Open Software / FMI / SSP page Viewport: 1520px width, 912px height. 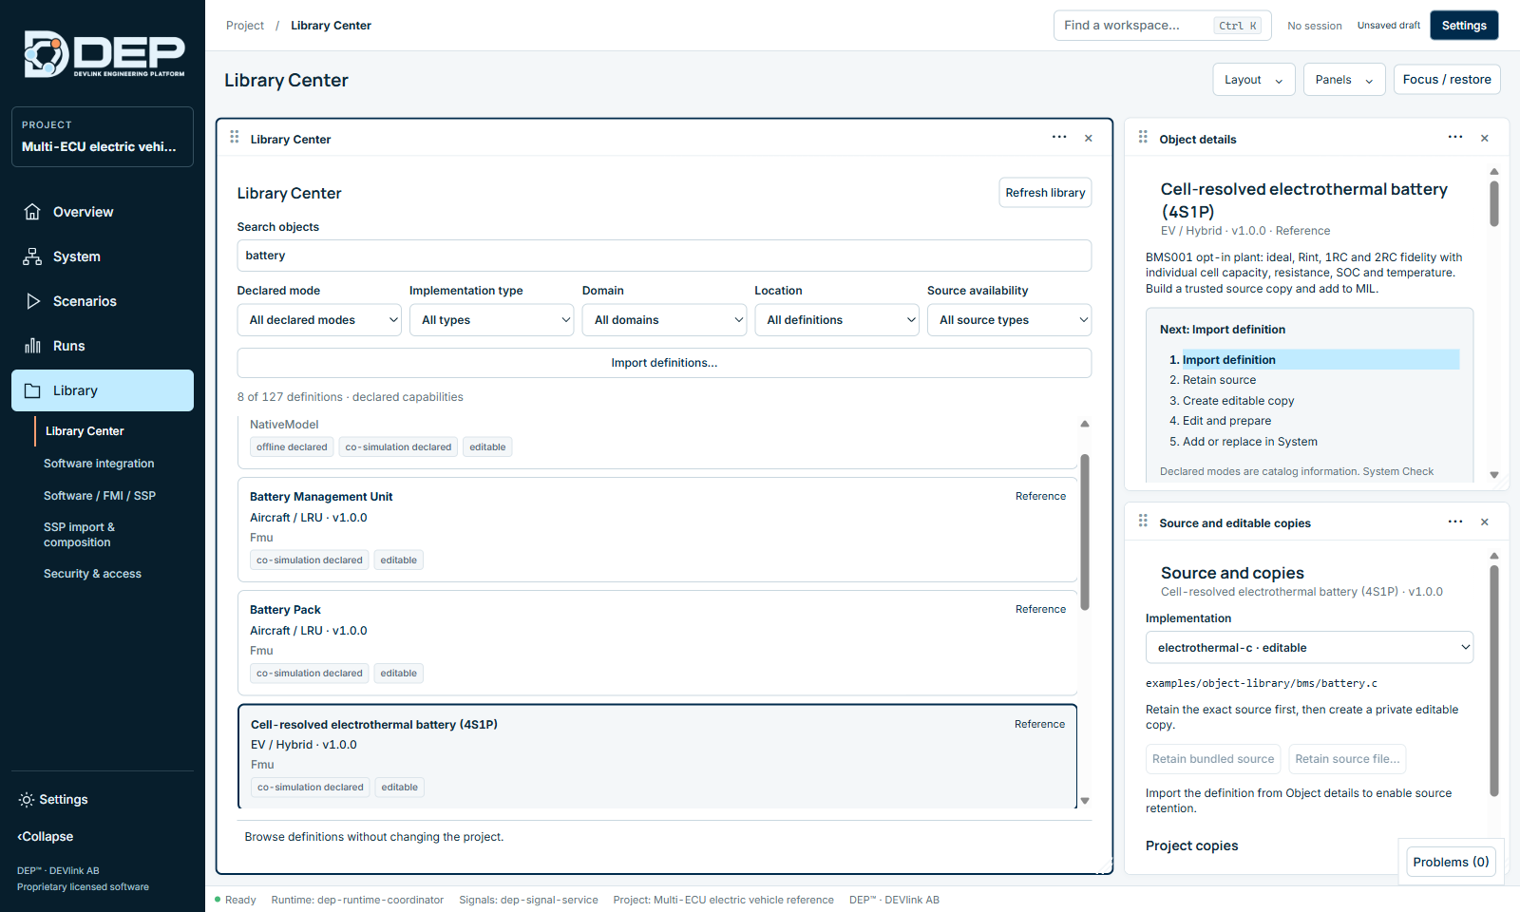[100, 496]
